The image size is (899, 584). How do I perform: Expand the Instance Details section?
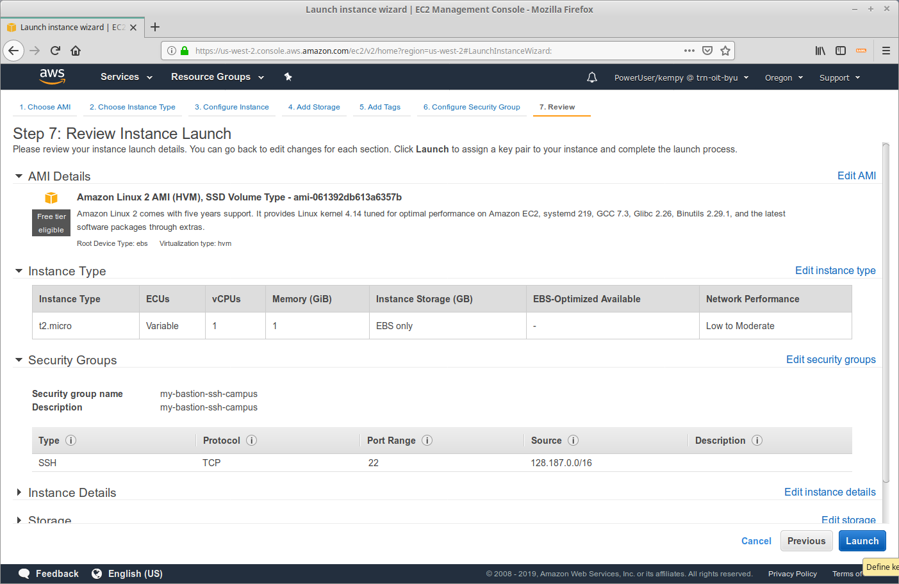[19, 492]
